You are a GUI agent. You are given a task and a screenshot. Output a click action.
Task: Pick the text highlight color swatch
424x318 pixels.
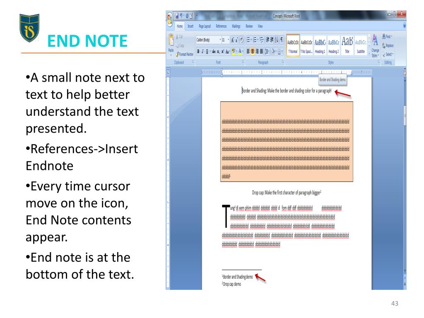(234, 51)
